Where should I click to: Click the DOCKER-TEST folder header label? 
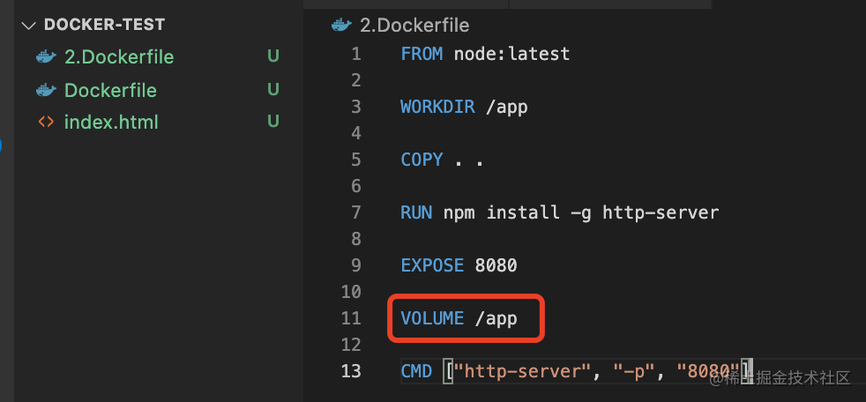pos(104,26)
